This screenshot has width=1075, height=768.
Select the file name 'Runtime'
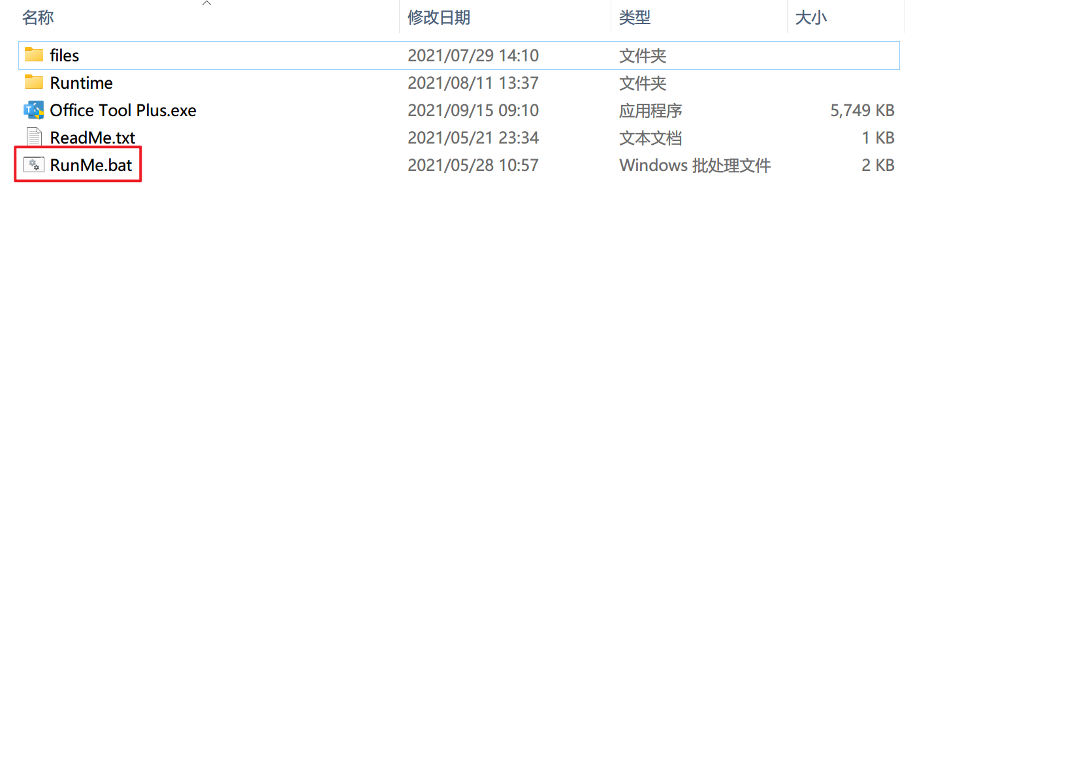click(x=81, y=83)
